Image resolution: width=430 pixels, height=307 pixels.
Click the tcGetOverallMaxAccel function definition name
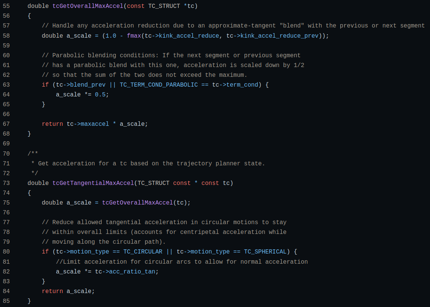[x=88, y=6]
